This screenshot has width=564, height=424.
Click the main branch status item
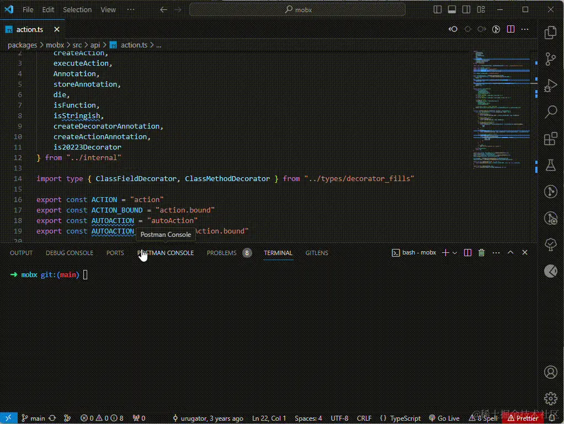coord(33,418)
